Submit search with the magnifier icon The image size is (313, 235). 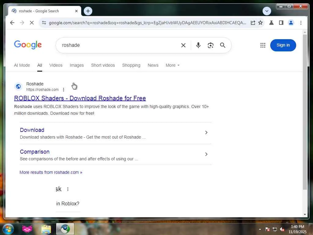click(x=223, y=45)
